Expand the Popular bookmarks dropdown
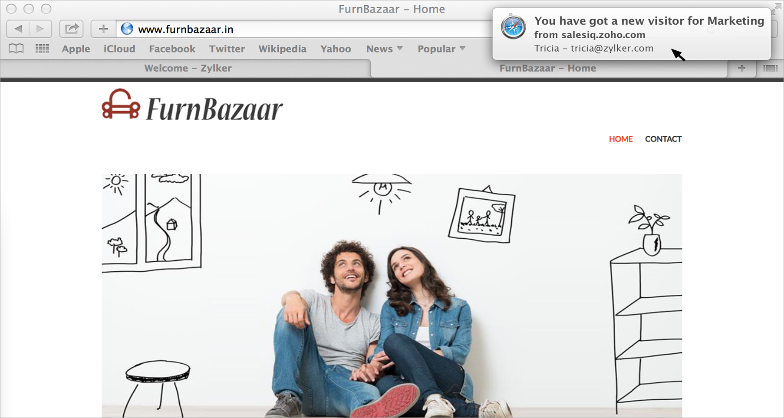 tap(441, 49)
